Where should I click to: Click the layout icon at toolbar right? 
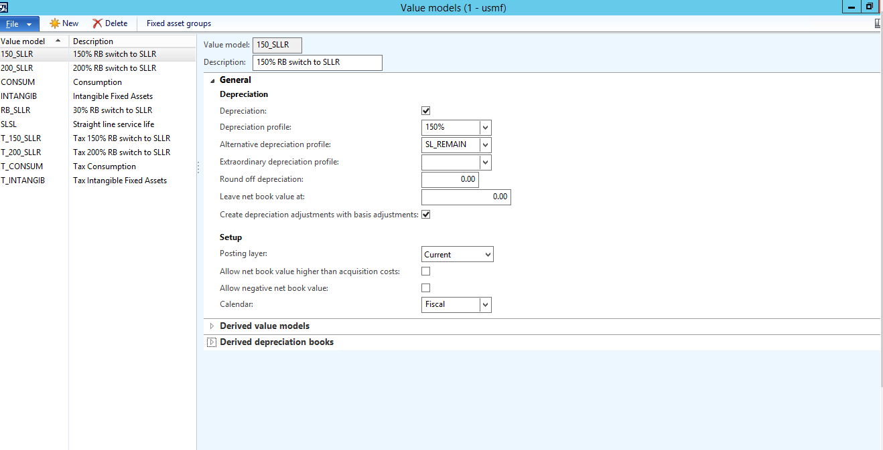coord(878,23)
